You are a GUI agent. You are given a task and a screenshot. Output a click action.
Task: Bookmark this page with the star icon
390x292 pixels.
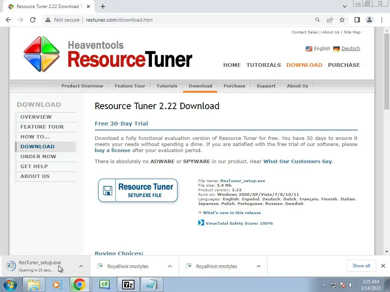tap(342, 20)
